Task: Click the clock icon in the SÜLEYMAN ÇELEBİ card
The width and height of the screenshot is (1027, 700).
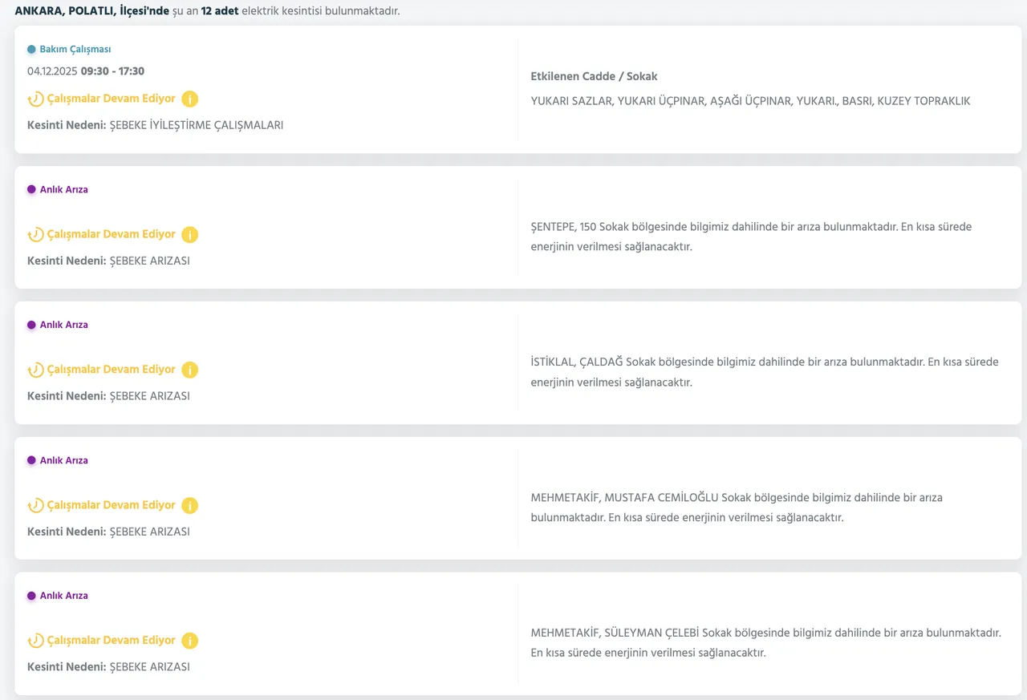Action: coord(35,641)
